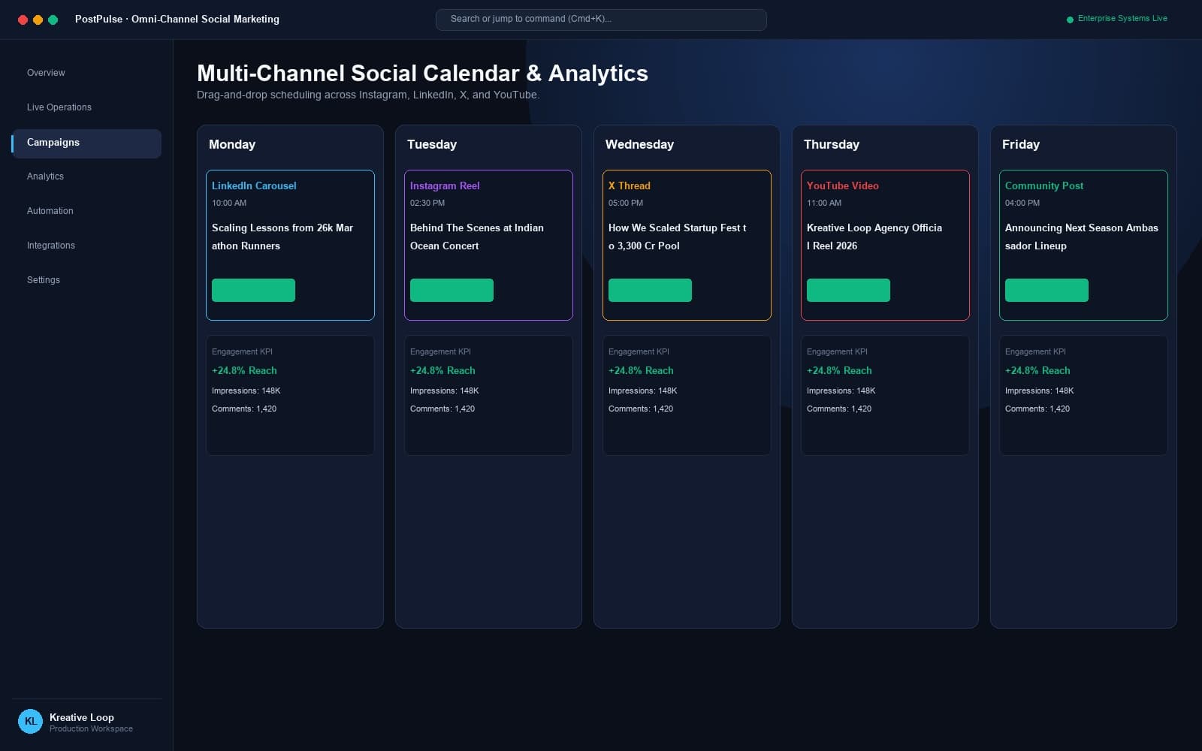This screenshot has width=1202, height=751.
Task: Click the green Enterprise Systems Live status dot
Action: (x=1070, y=20)
